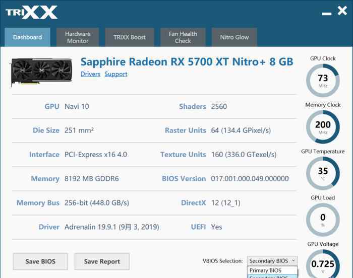Viewport: 353px width, 278px height.
Task: Click the GPU Voltage gauge
Action: [323, 264]
